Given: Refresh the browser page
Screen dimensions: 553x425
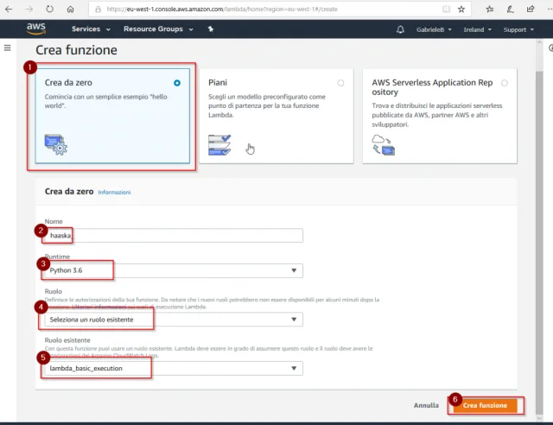Looking at the screenshot, I should tap(49, 10).
